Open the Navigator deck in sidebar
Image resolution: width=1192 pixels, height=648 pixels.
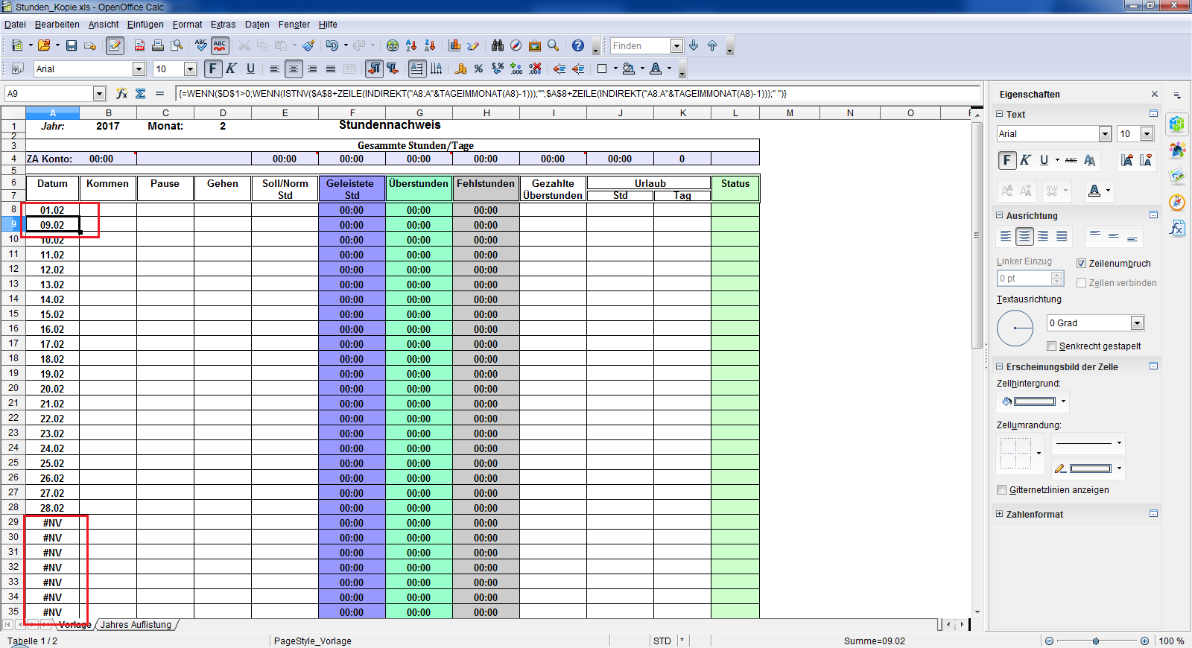[x=1177, y=202]
